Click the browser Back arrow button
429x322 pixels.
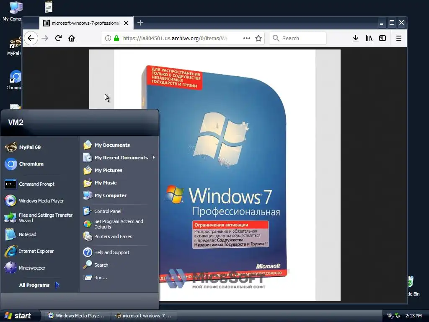coord(31,38)
